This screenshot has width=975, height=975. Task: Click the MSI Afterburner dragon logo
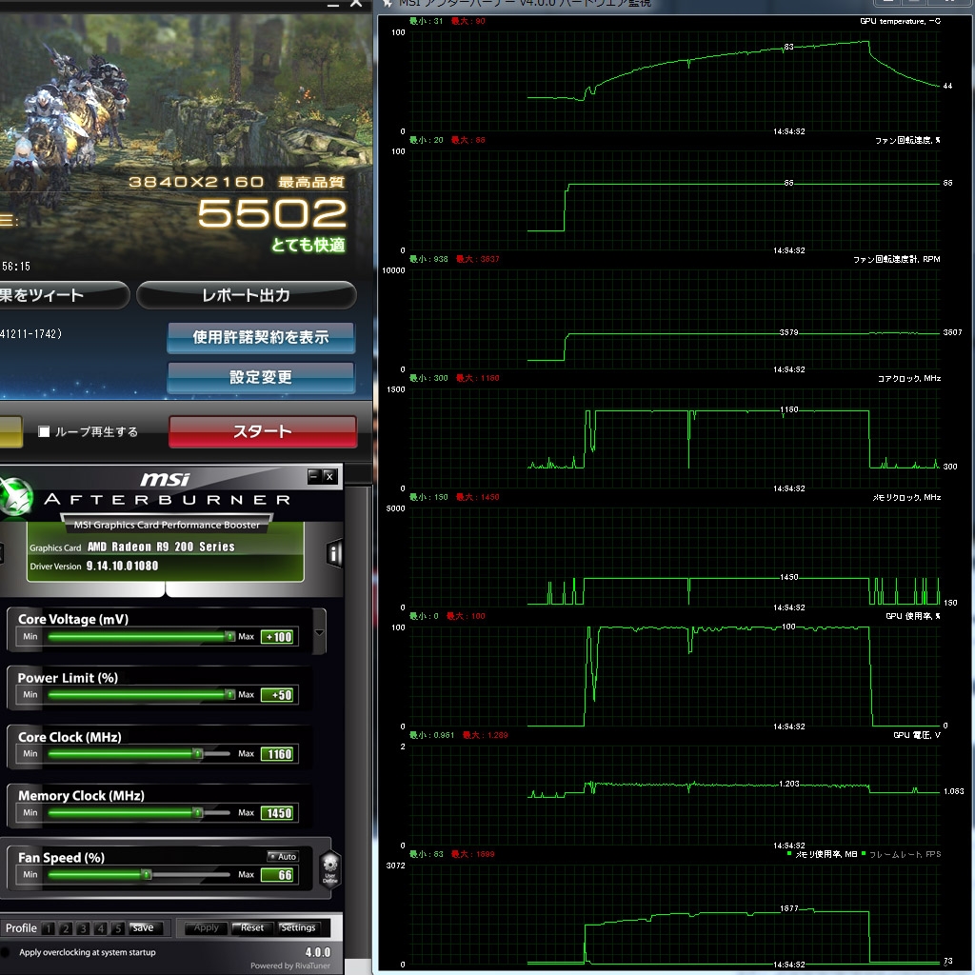click(15, 497)
